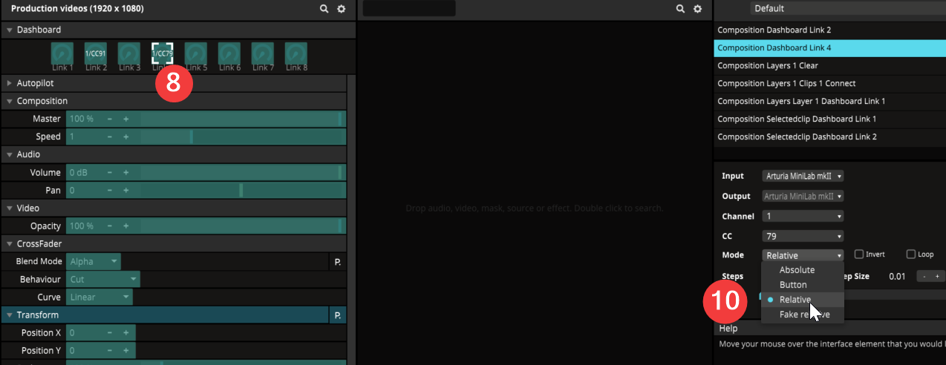Viewport: 946px width, 365px height.
Task: Select Composition Layers 1 Clear shortcut
Action: pyautogui.click(x=768, y=65)
